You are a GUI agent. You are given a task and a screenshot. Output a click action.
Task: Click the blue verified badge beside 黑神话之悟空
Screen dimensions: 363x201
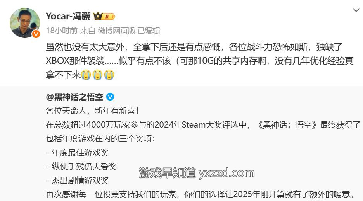pyautogui.click(x=110, y=97)
